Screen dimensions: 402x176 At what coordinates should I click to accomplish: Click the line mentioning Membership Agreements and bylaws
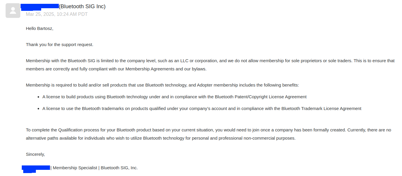[116, 69]
